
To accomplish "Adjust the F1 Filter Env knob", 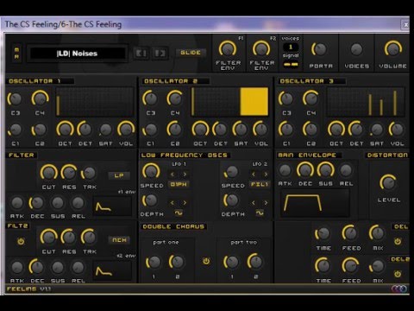I will click(228, 49).
